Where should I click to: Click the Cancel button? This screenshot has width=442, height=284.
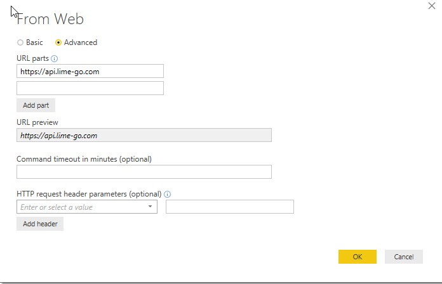click(x=404, y=257)
